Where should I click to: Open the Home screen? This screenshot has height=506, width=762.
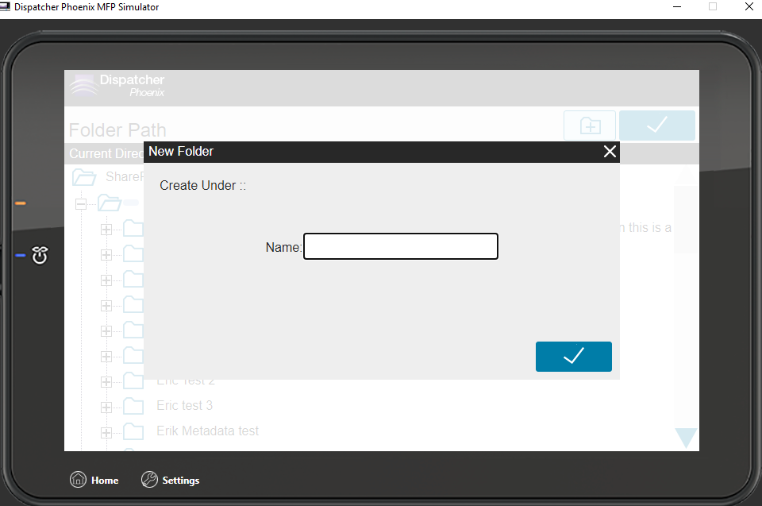click(94, 480)
